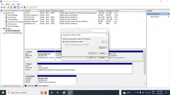This screenshot has height=95, width=170.
Task: Expand the Shared Folders node
Action: pyautogui.click(x=4, y=20)
